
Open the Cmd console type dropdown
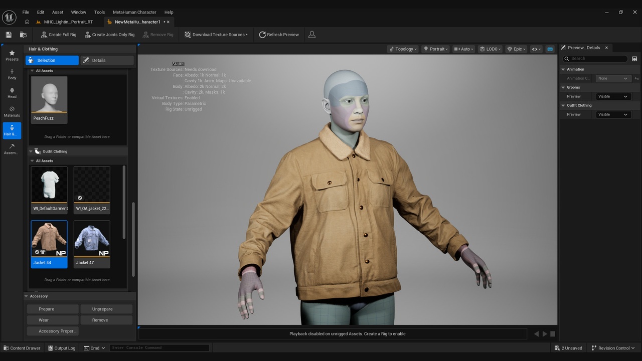(x=95, y=348)
